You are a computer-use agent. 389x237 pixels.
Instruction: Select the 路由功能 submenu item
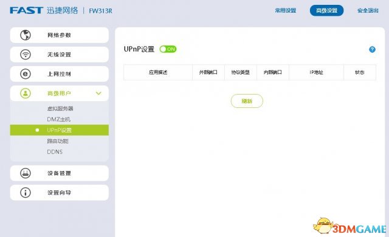(58, 141)
